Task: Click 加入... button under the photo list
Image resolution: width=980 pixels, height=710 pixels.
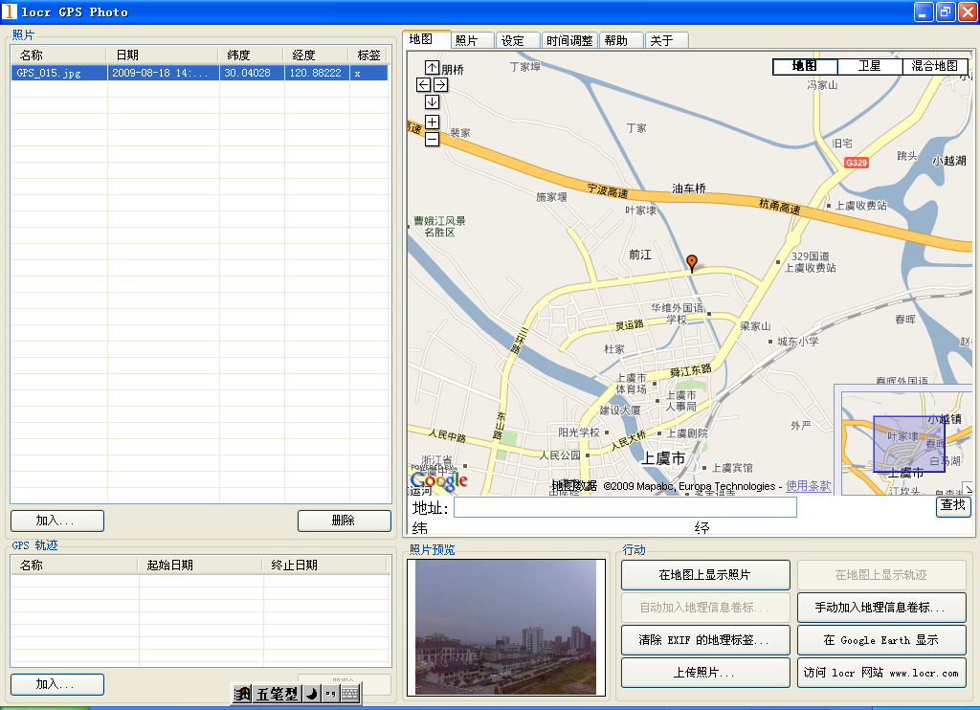Action: 57,521
